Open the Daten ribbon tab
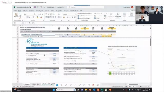Viewport: 164px width, 92px height. coord(53,11)
